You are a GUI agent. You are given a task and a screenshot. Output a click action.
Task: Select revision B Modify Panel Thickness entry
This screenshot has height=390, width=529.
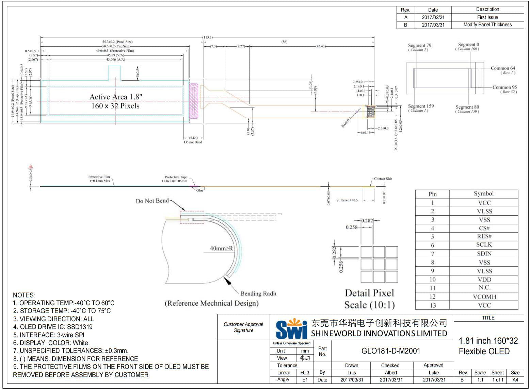pos(487,25)
